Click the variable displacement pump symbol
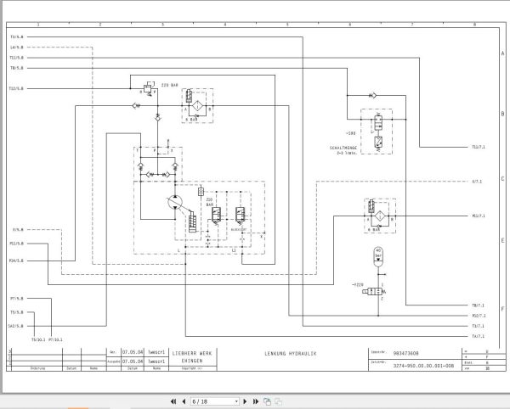Image resolution: width=510 pixels, height=409 pixels. coord(175,203)
